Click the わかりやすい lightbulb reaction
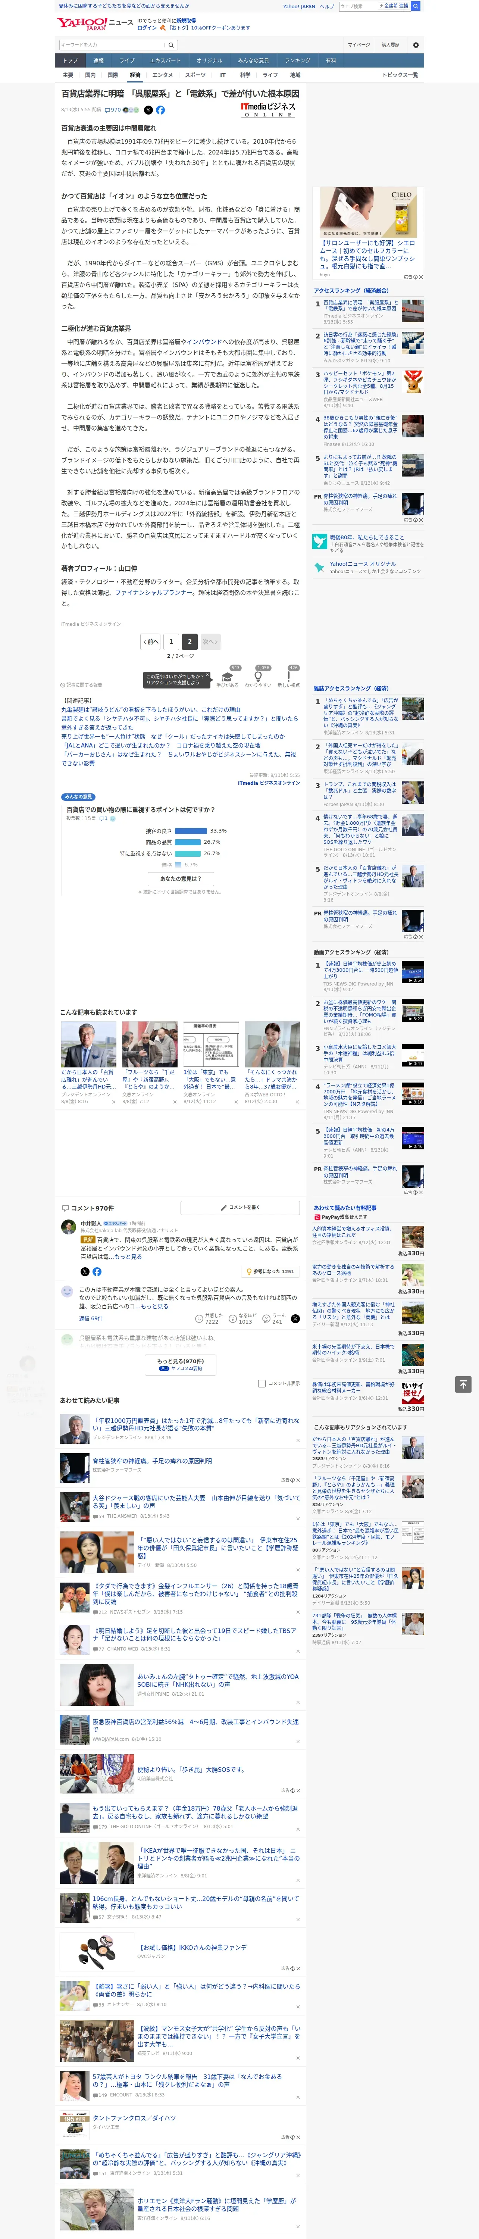479x2239 pixels. (x=258, y=677)
